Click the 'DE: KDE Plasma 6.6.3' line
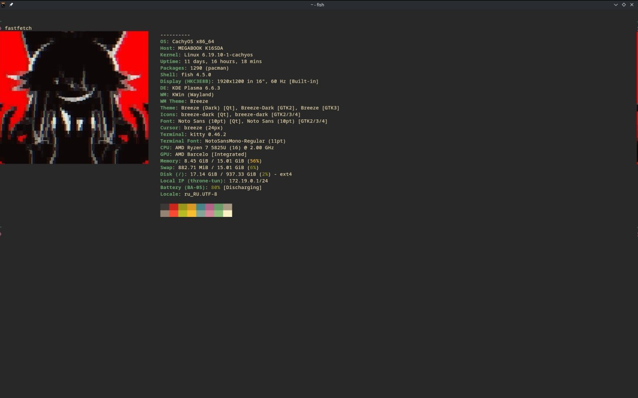The height and width of the screenshot is (398, 638). 190,88
